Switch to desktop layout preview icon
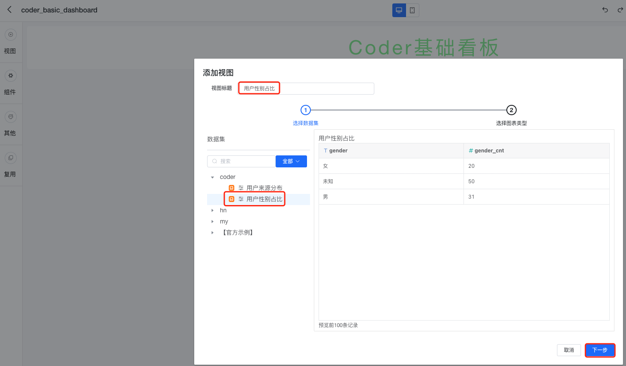This screenshot has height=366, width=626. (x=399, y=10)
